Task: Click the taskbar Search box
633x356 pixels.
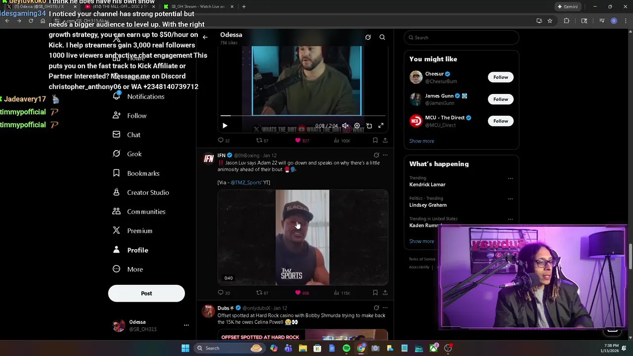Action: tap(230, 348)
